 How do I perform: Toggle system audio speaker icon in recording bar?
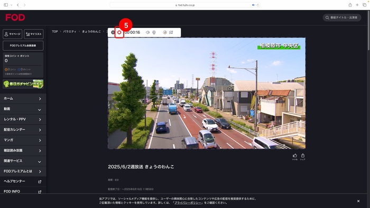point(147,32)
